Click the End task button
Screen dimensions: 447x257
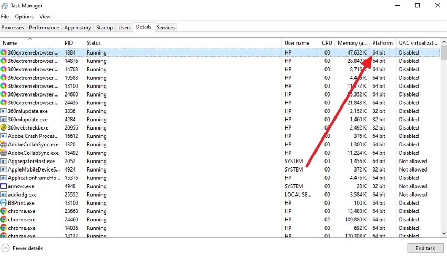pyautogui.click(x=425, y=248)
